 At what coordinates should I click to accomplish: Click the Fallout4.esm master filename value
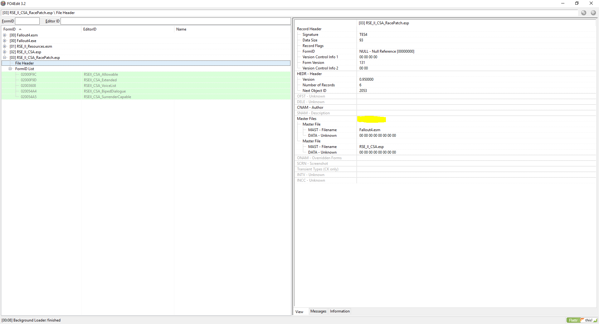click(370, 130)
